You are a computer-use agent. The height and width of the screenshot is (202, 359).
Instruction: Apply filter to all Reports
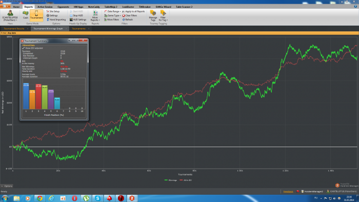[133, 11]
